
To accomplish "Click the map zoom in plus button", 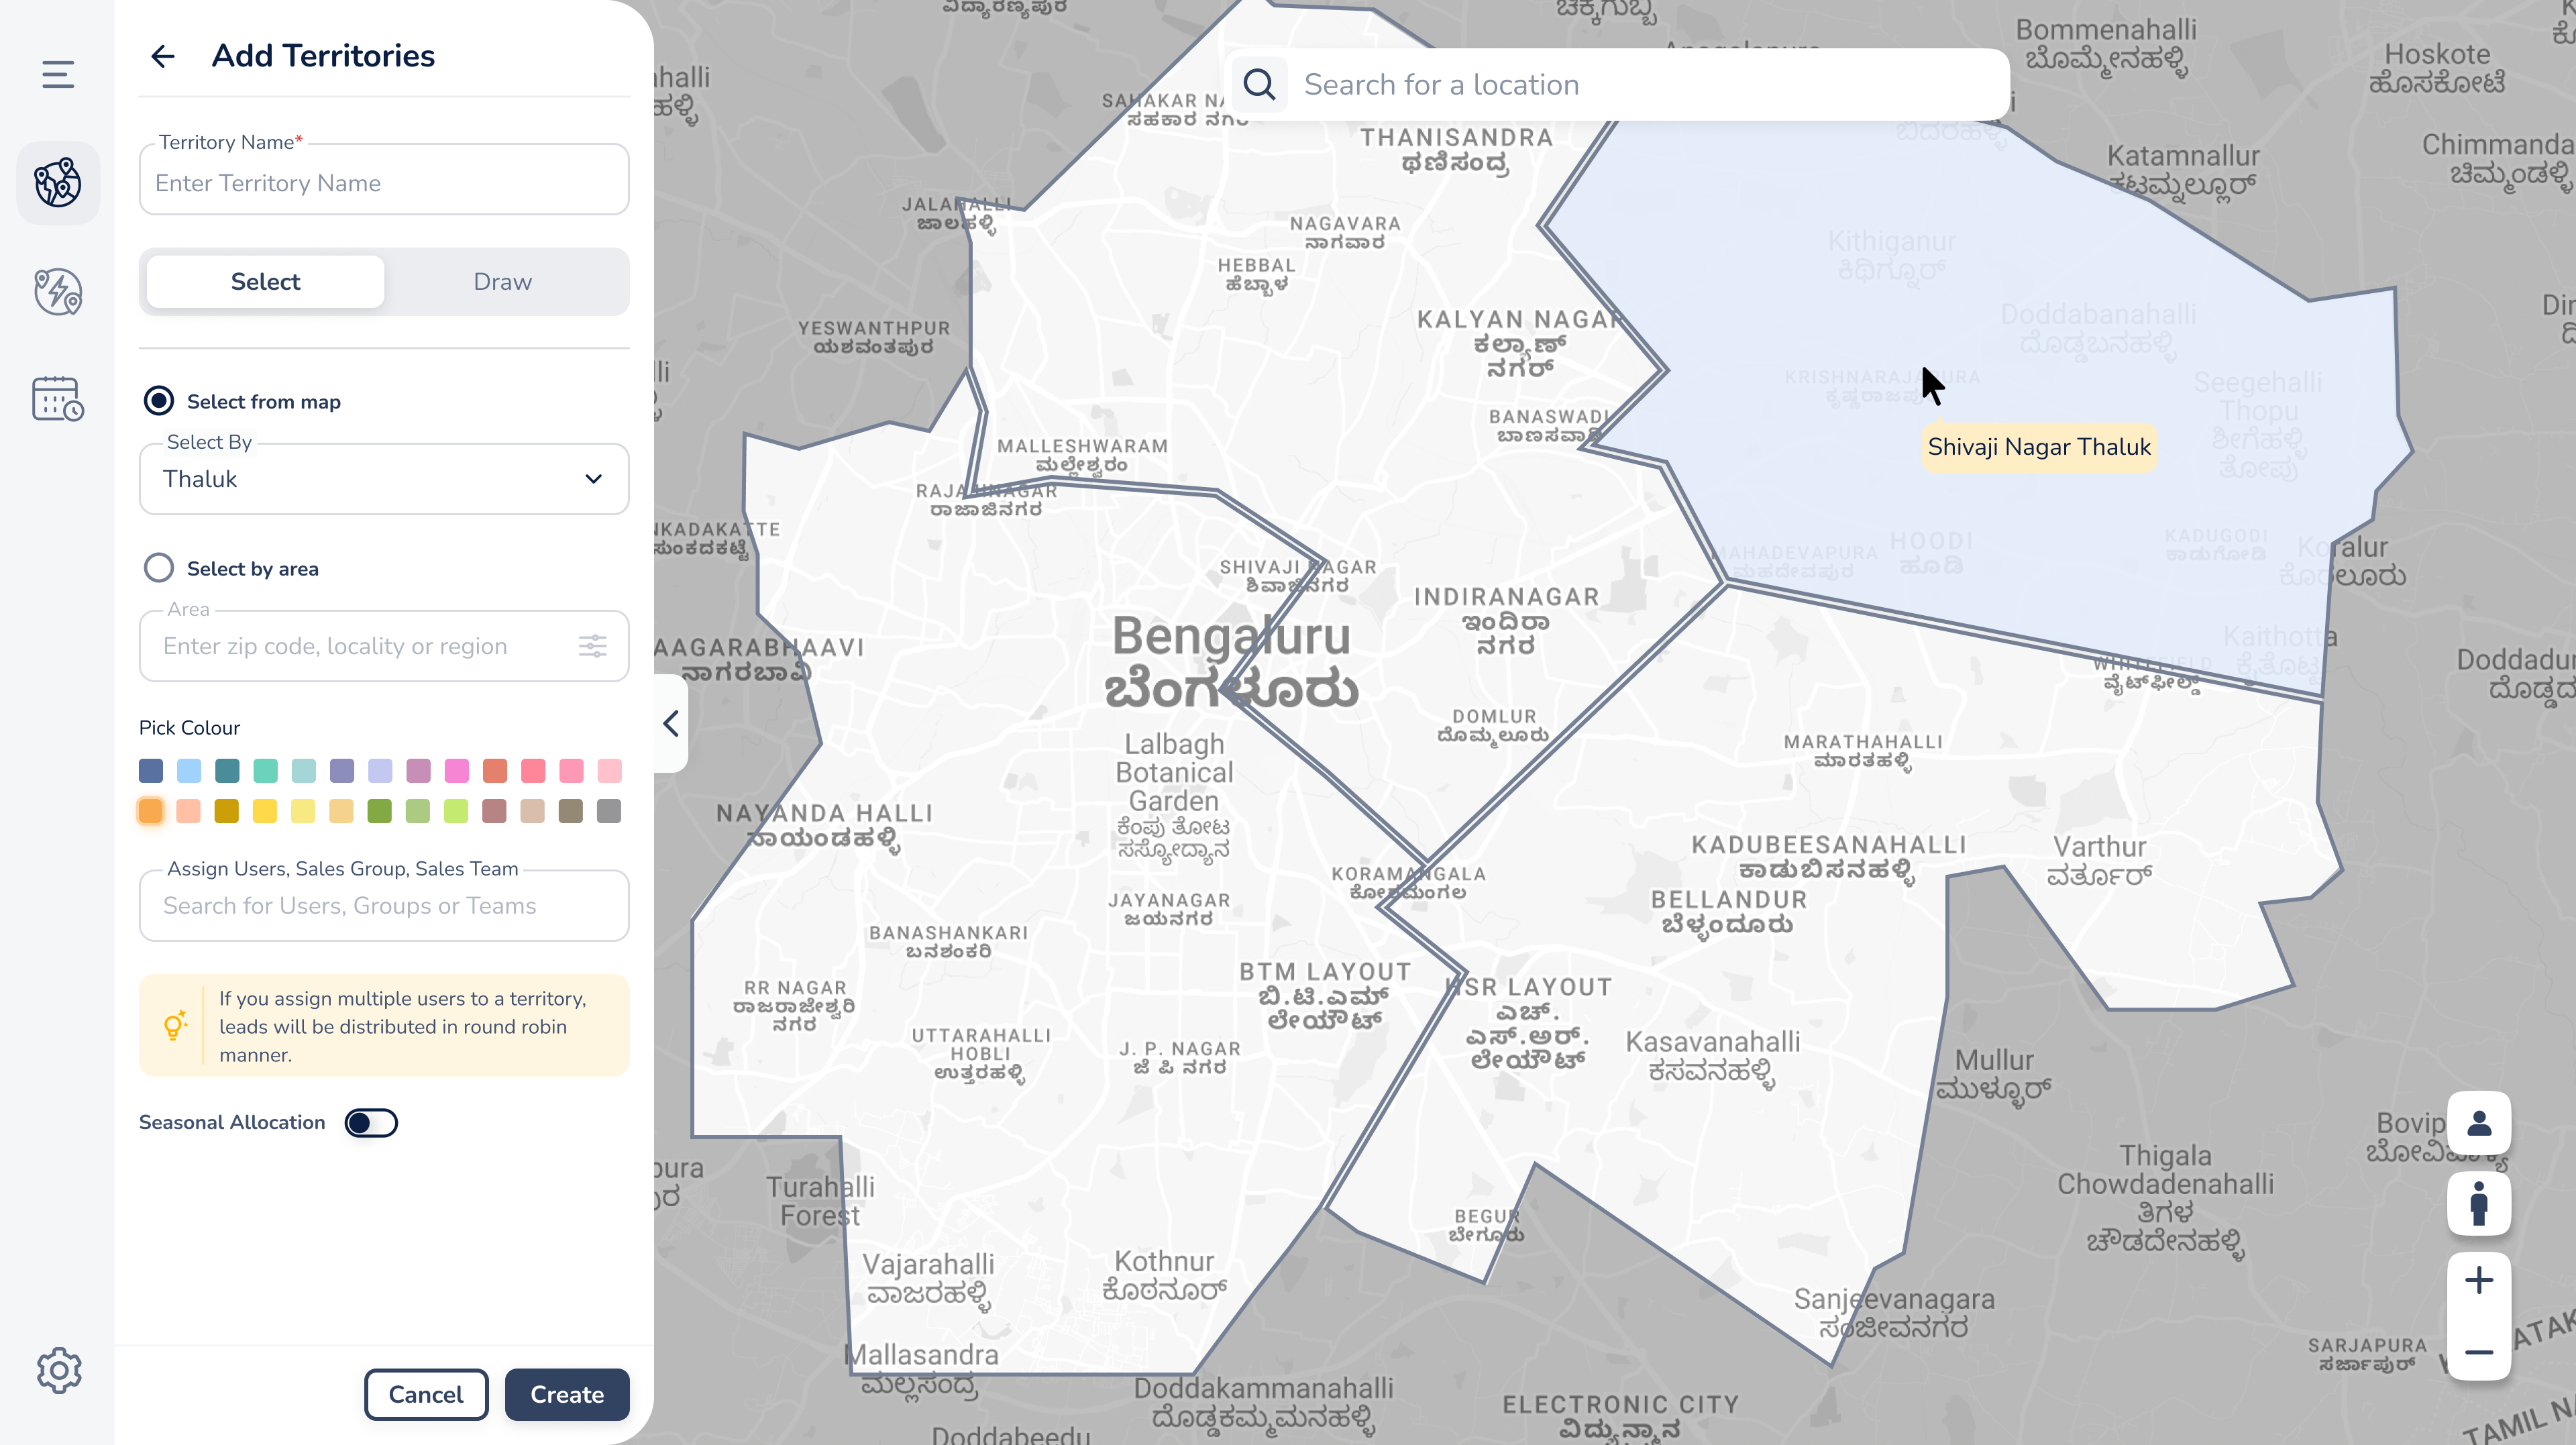I will pyautogui.click(x=2478, y=1281).
